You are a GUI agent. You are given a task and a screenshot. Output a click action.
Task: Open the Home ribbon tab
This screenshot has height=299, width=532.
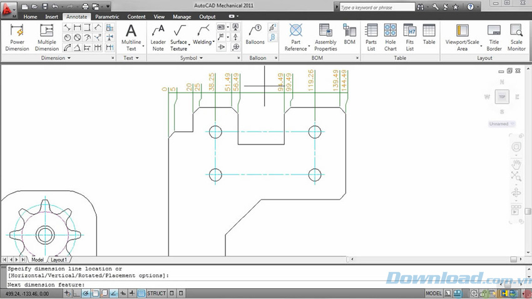pos(30,17)
